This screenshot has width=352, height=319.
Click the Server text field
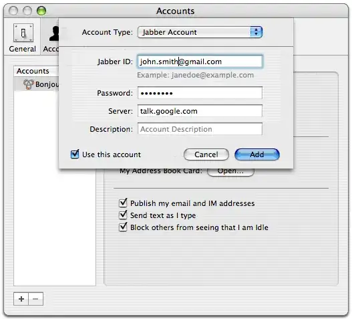click(200, 111)
